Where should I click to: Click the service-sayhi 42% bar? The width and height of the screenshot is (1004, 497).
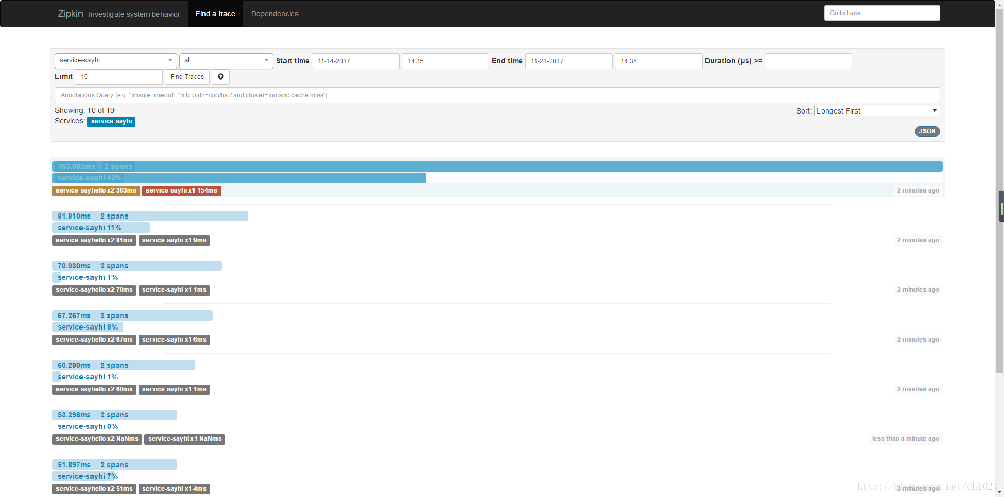pos(239,178)
